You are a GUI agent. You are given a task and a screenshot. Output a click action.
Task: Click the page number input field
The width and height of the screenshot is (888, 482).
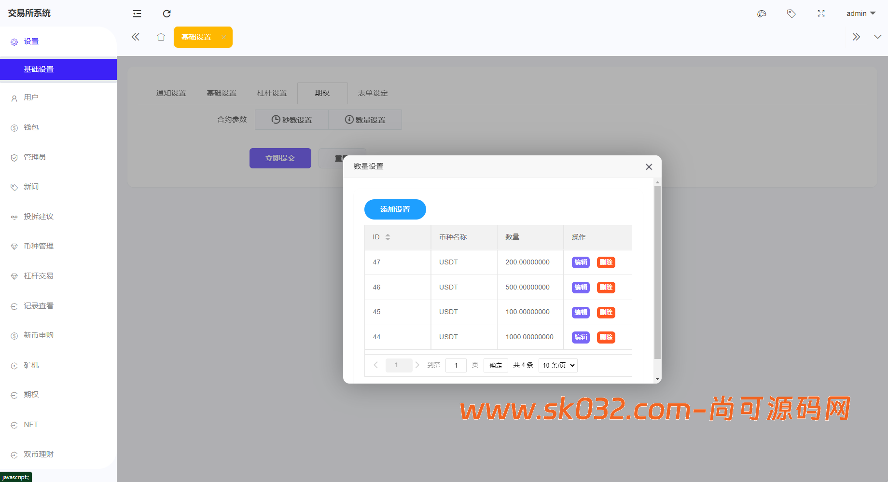[x=456, y=365]
